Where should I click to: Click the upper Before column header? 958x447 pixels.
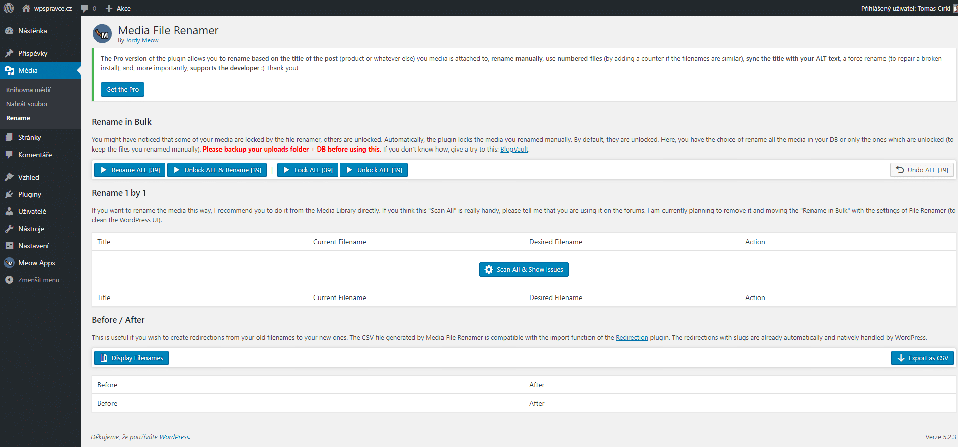pos(107,385)
